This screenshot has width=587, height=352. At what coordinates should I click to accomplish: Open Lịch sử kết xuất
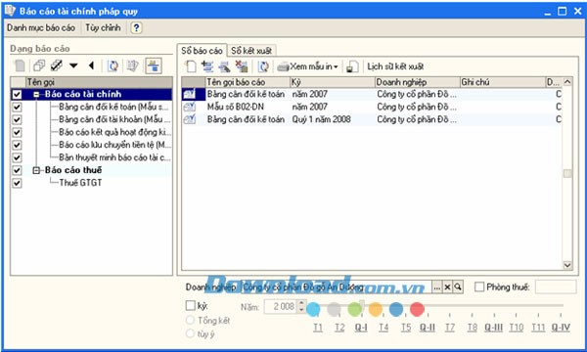[395, 66]
